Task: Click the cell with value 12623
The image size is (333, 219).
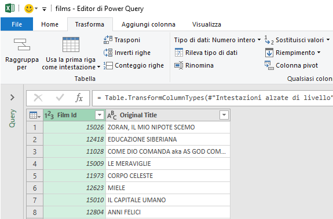Action: pyautogui.click(x=74, y=188)
